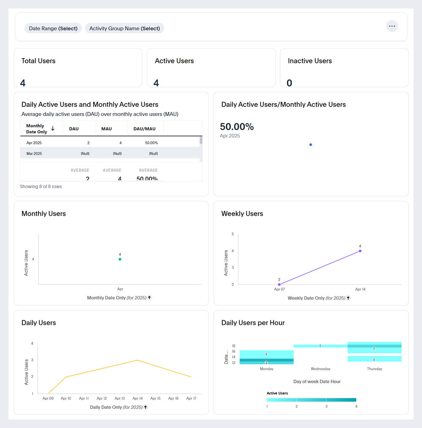The height and width of the screenshot is (428, 422).
Task: Click sort arrow beside Daily Date Only label
Action: pyautogui.click(x=146, y=407)
